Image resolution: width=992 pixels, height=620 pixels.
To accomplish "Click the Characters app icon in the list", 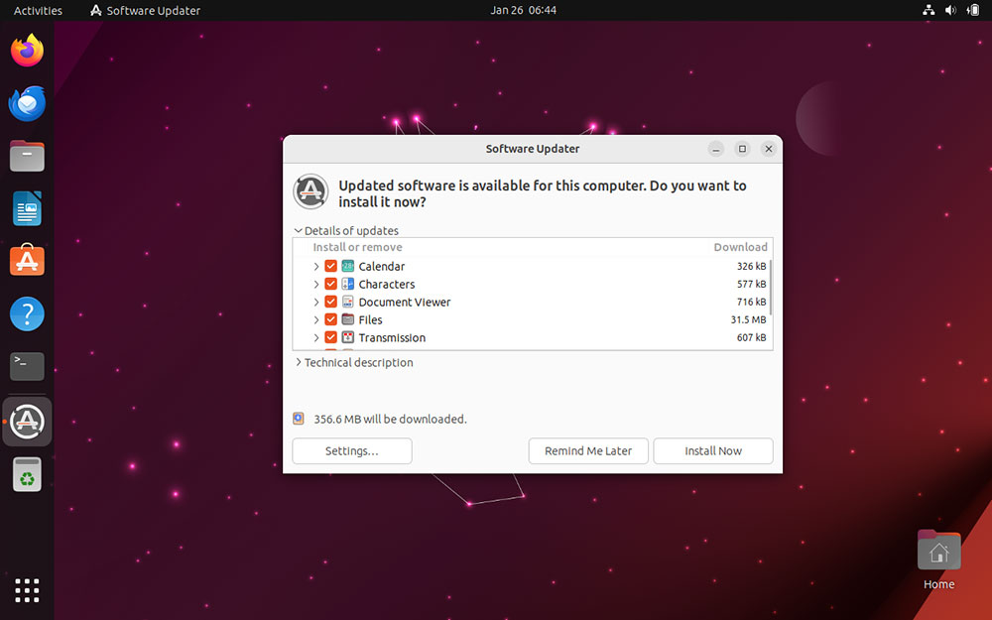I will [x=348, y=284].
